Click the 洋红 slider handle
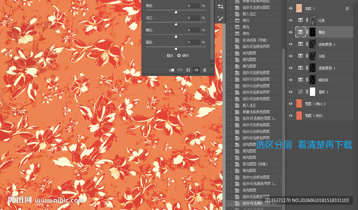Viewport: 358px width, 210px height. coord(176,24)
